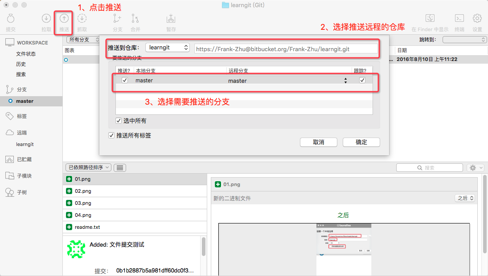Screen dimensions: 488x276
Task: Select 文件状态 in the sidebar
Action: (x=26, y=54)
